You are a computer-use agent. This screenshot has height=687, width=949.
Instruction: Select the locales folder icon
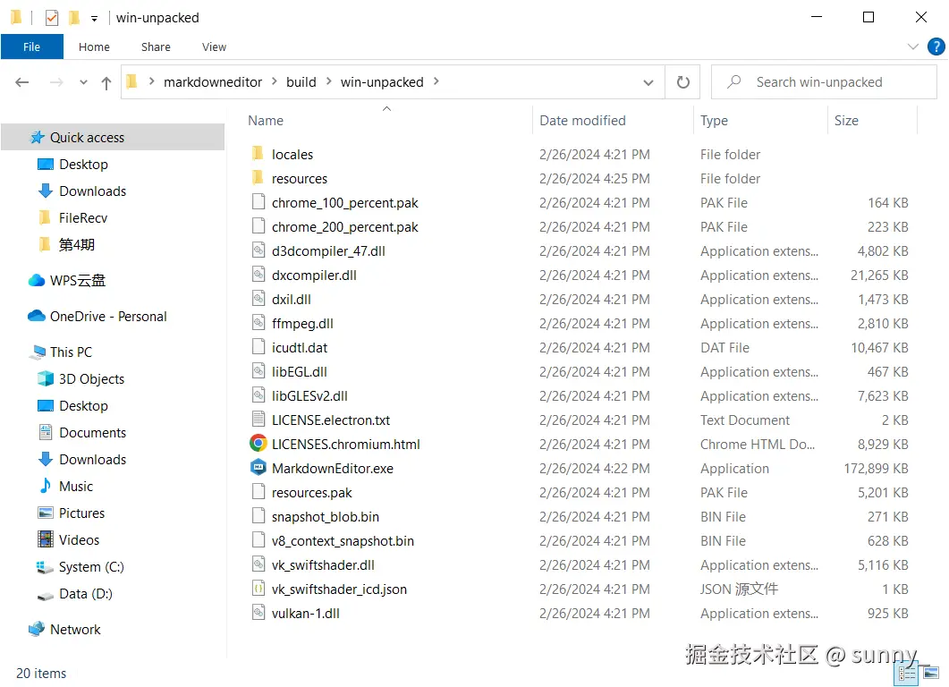coord(258,154)
